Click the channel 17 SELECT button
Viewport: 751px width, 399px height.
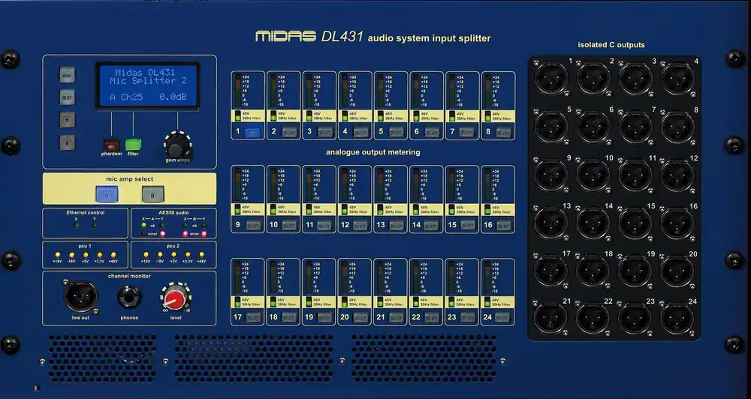253,318
